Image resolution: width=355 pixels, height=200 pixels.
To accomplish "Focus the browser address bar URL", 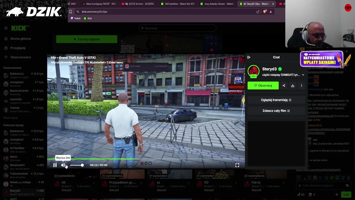I will click(x=94, y=12).
